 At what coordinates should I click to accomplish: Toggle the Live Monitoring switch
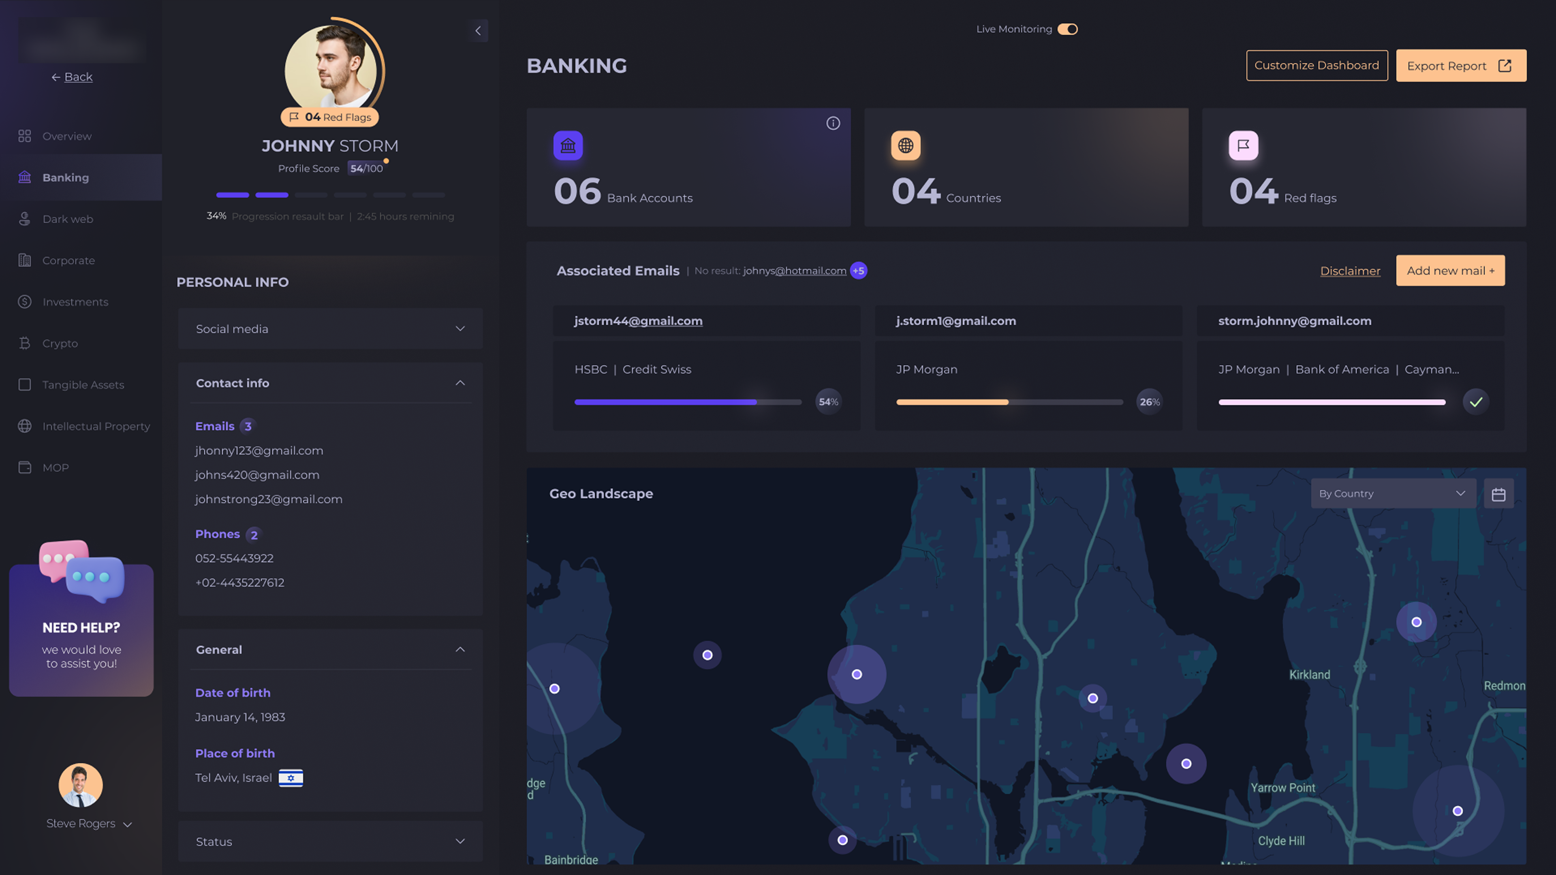[x=1067, y=29]
